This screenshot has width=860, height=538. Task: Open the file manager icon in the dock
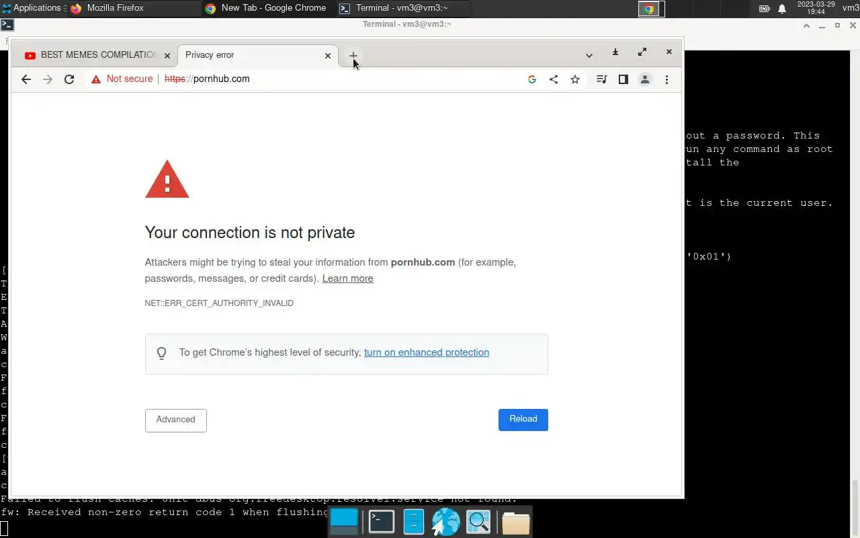(x=414, y=522)
